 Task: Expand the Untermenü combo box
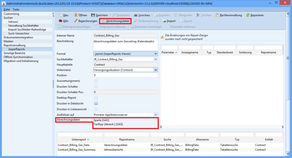(x=155, y=70)
